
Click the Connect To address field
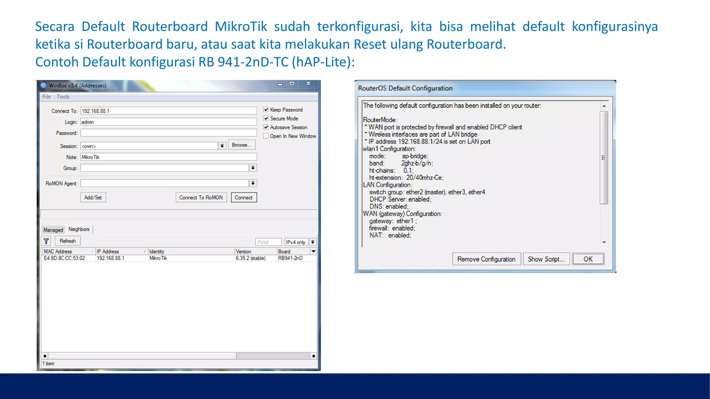[168, 111]
